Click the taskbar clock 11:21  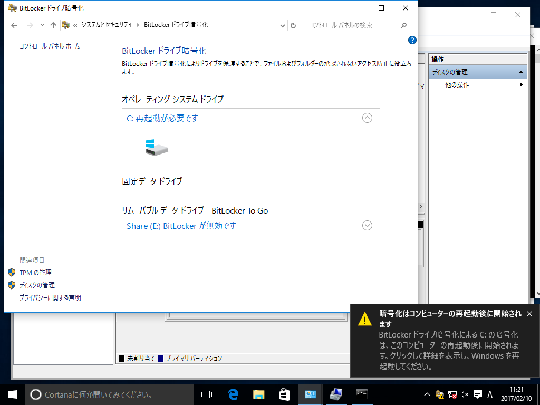point(516,390)
